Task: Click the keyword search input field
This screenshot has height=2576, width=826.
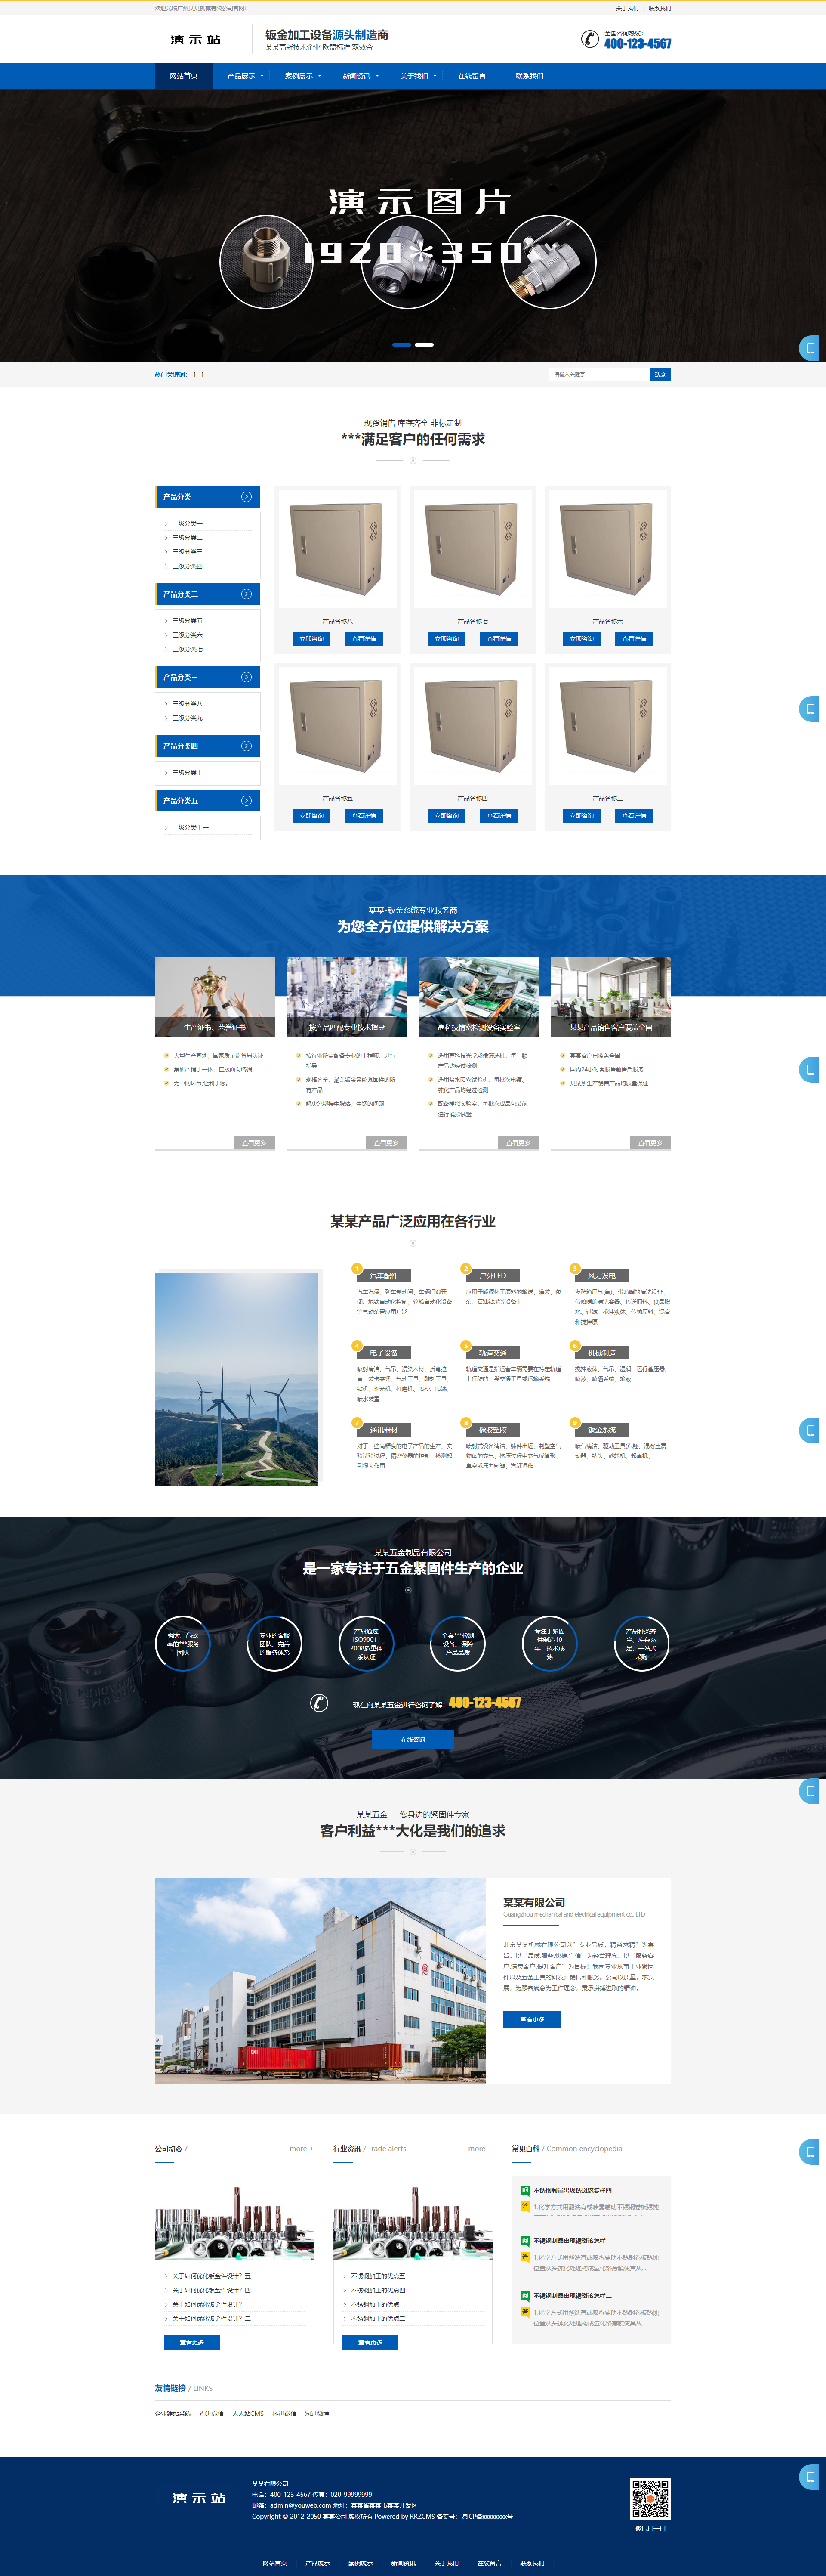Action: click(x=598, y=374)
